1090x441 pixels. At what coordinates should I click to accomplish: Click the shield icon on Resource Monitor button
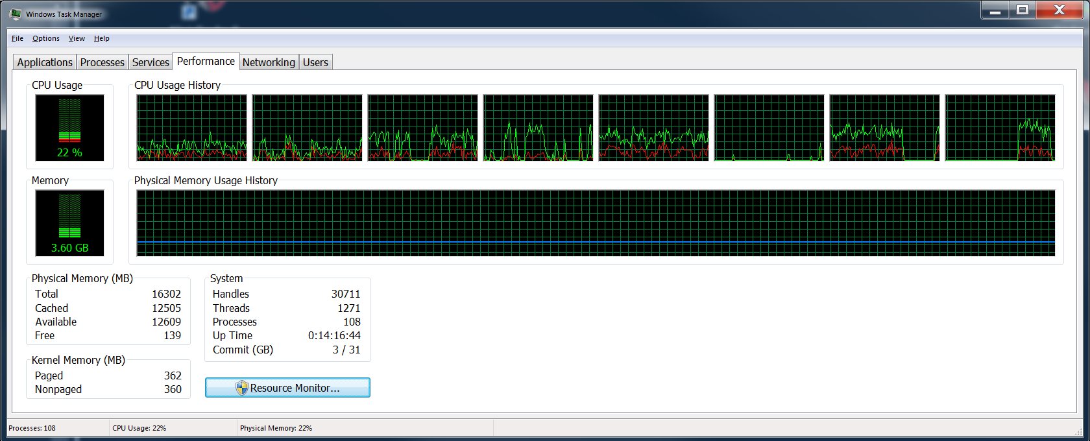point(242,388)
